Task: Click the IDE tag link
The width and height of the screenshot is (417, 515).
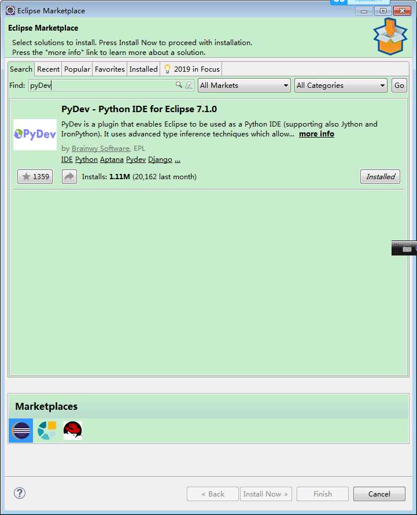Action: 67,160
